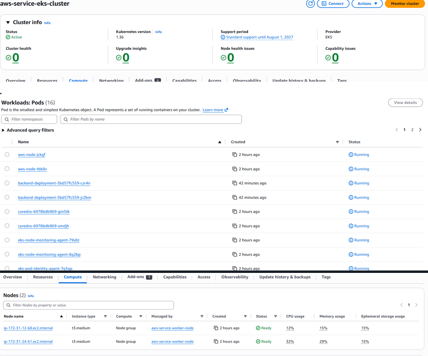Copy created time for coredns gm5tk pod
428x356 pixels.
coord(234,212)
